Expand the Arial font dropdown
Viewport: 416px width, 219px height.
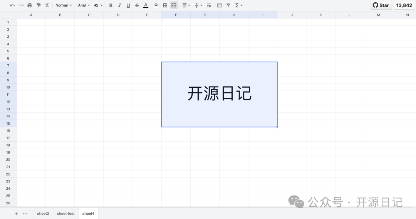point(84,5)
